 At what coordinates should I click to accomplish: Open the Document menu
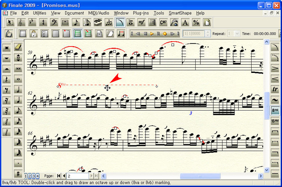pyautogui.click(x=74, y=13)
